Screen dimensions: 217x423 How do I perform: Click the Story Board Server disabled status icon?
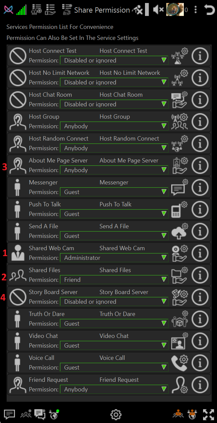(x=18, y=297)
